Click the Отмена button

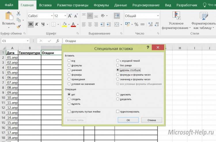[x=151, y=120]
